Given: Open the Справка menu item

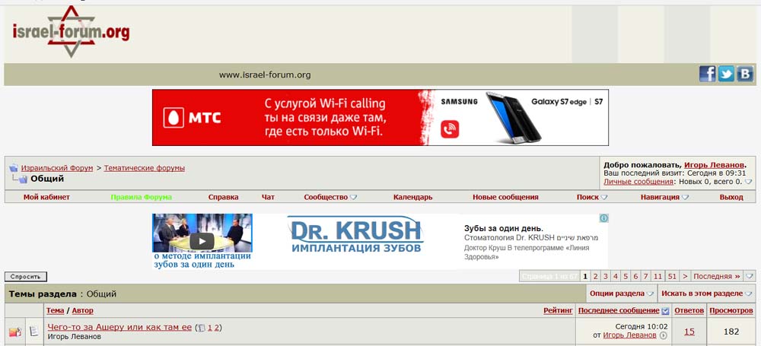Looking at the screenshot, I should coord(223,197).
